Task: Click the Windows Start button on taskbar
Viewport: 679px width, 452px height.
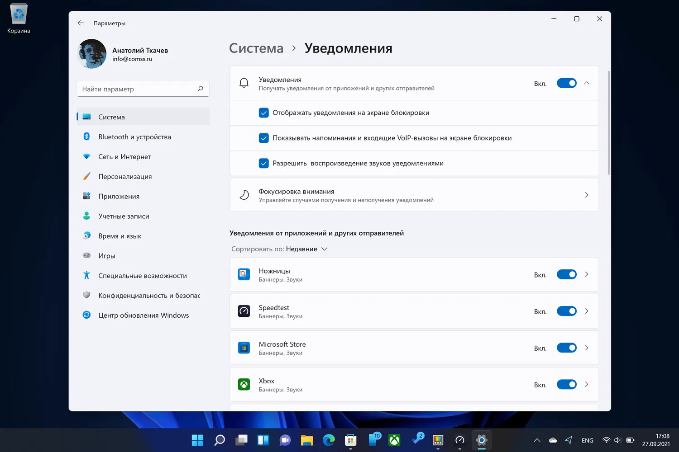Action: coord(197,440)
